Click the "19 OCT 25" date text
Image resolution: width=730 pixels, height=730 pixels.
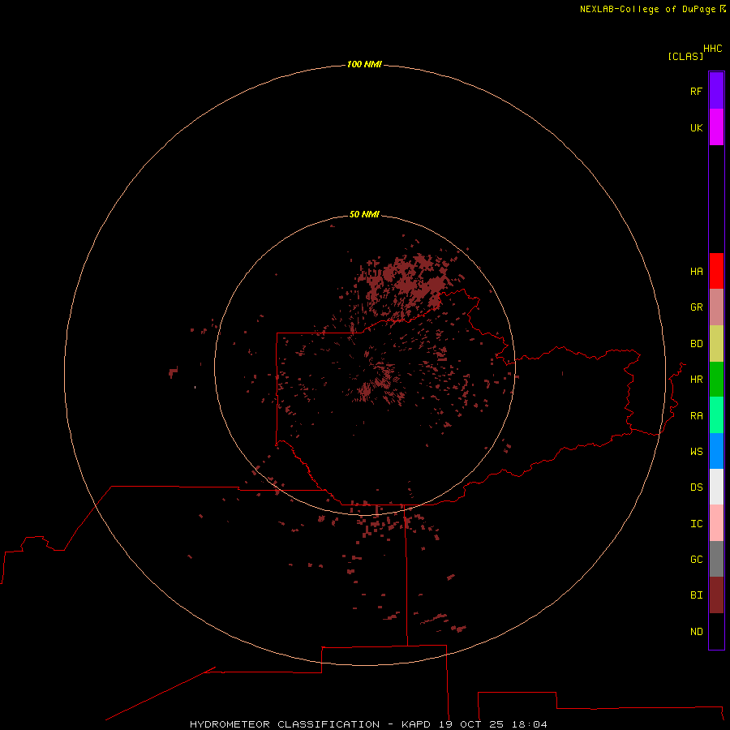click(471, 724)
